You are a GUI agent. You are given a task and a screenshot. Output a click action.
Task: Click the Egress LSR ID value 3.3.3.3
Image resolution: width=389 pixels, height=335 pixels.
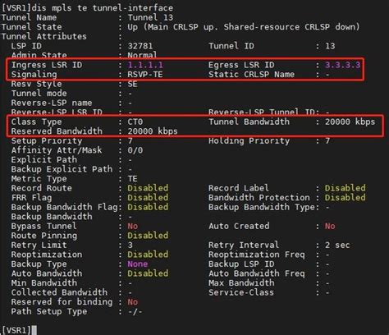coord(342,65)
